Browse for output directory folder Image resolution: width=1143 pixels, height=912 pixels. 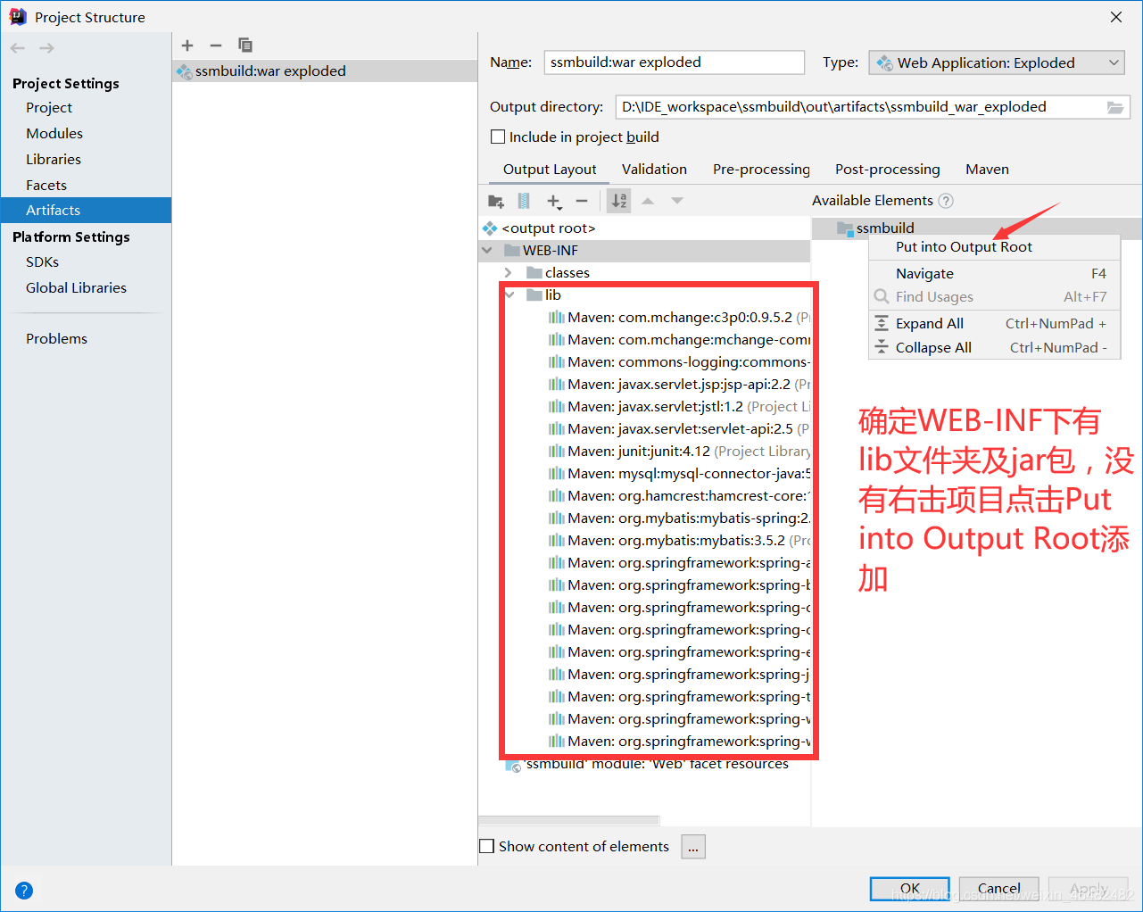click(x=1115, y=107)
